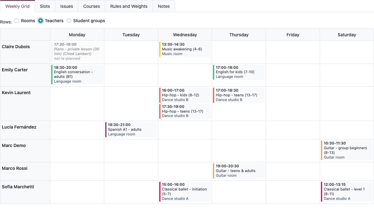Switch to the Notes tab

tap(164, 6)
